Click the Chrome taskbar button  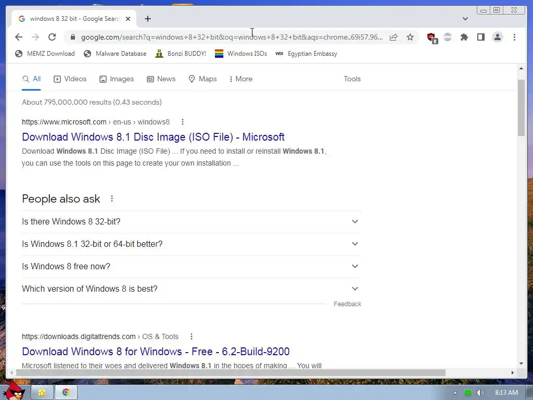(66, 393)
